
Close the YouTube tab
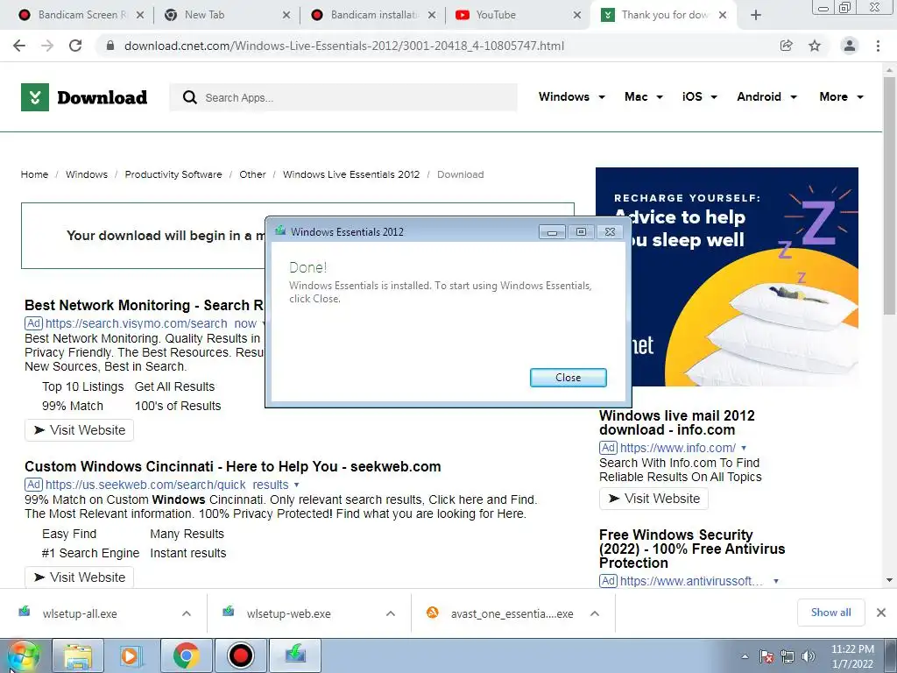(x=577, y=15)
